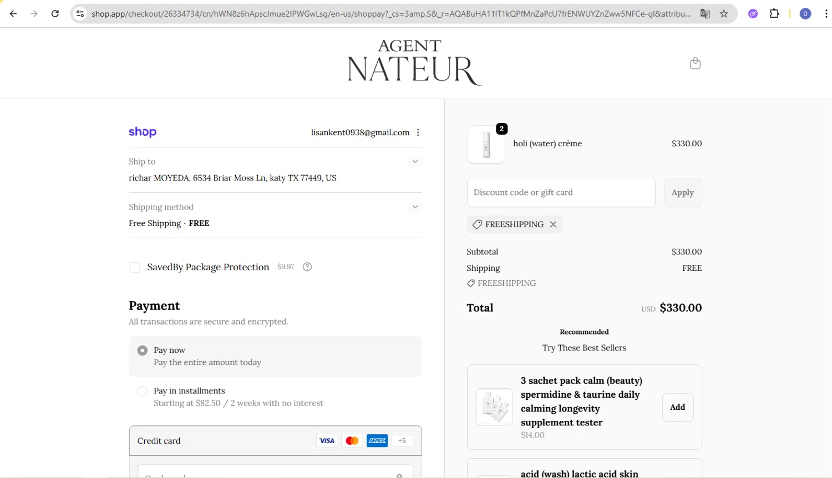Open the shopping bag cart icon
Screen dimensions: 832x478
pyautogui.click(x=695, y=63)
